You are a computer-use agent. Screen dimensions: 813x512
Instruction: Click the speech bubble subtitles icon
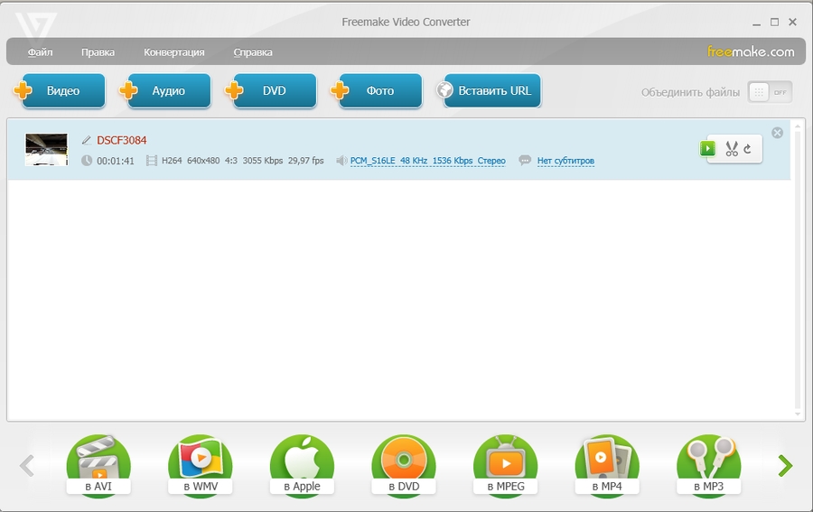pyautogui.click(x=525, y=161)
